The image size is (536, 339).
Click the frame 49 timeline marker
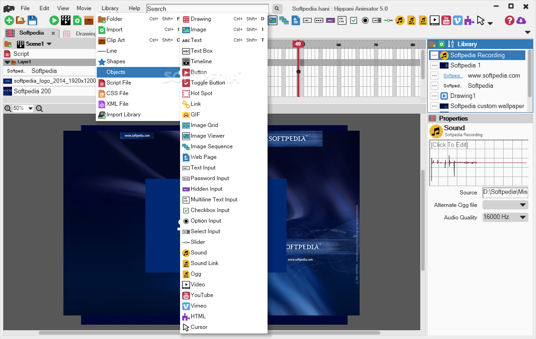(x=298, y=44)
